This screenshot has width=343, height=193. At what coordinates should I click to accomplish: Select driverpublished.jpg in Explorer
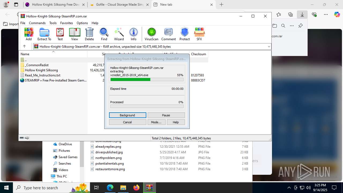click(x=109, y=152)
